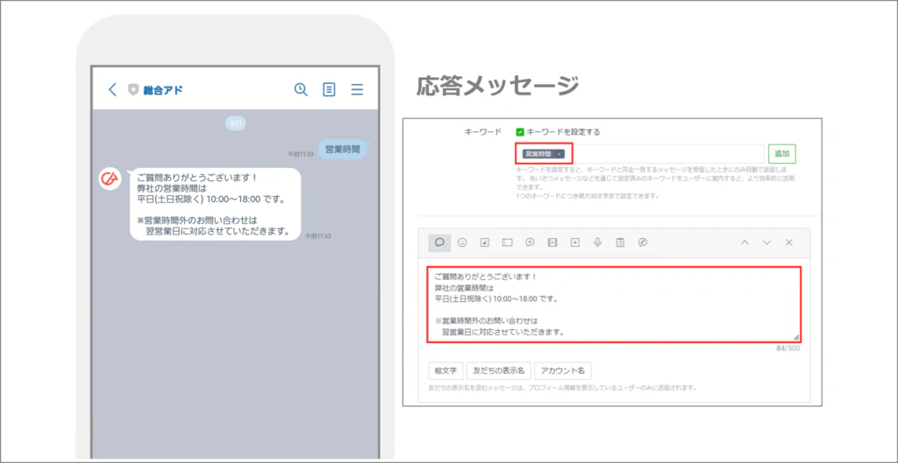898x463 pixels.
Task: Select the survey clipboard message icon
Action: tap(620, 242)
